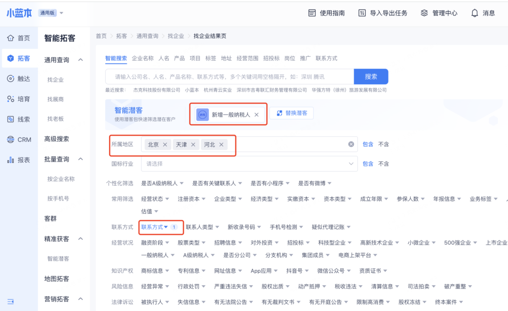
Task: Click the search keyword input field
Action: (229, 77)
